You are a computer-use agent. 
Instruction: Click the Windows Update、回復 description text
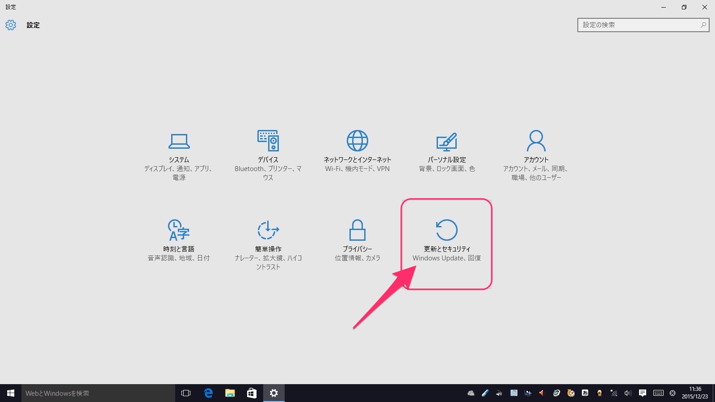click(447, 258)
